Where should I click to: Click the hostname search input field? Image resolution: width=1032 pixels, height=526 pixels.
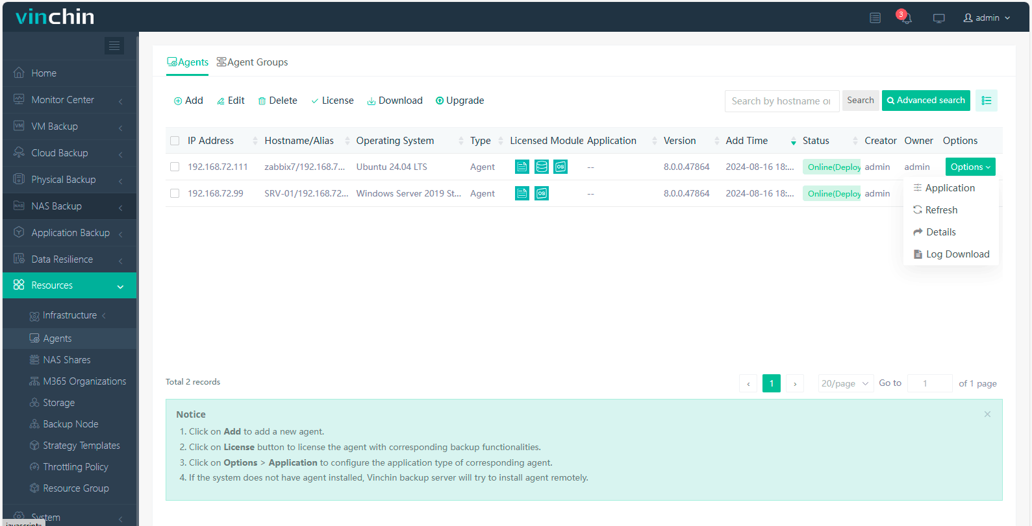(781, 101)
